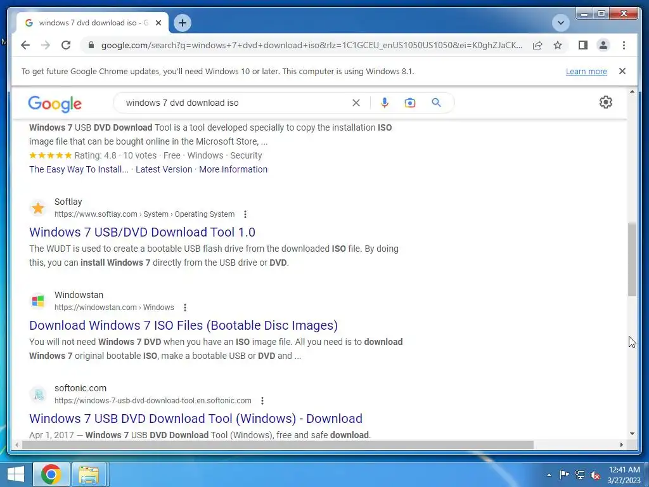Image resolution: width=649 pixels, height=487 pixels.
Task: Clear the search query text
Action: click(356, 103)
